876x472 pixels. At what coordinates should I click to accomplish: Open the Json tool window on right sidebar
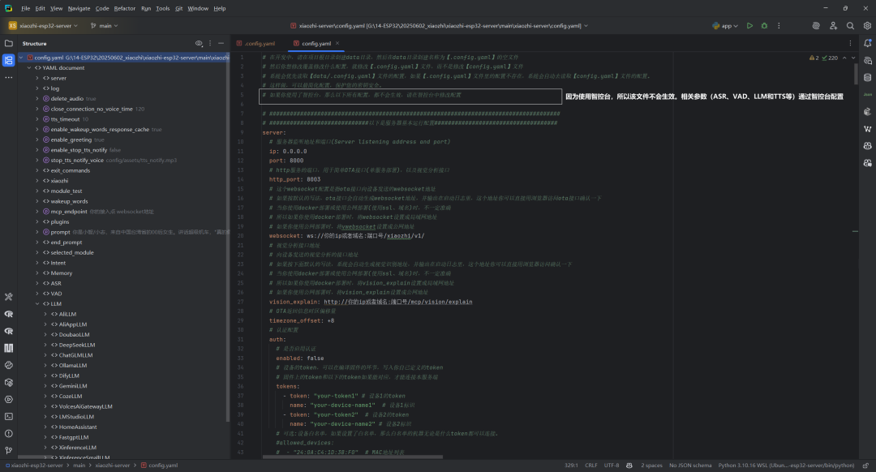pos(868,94)
